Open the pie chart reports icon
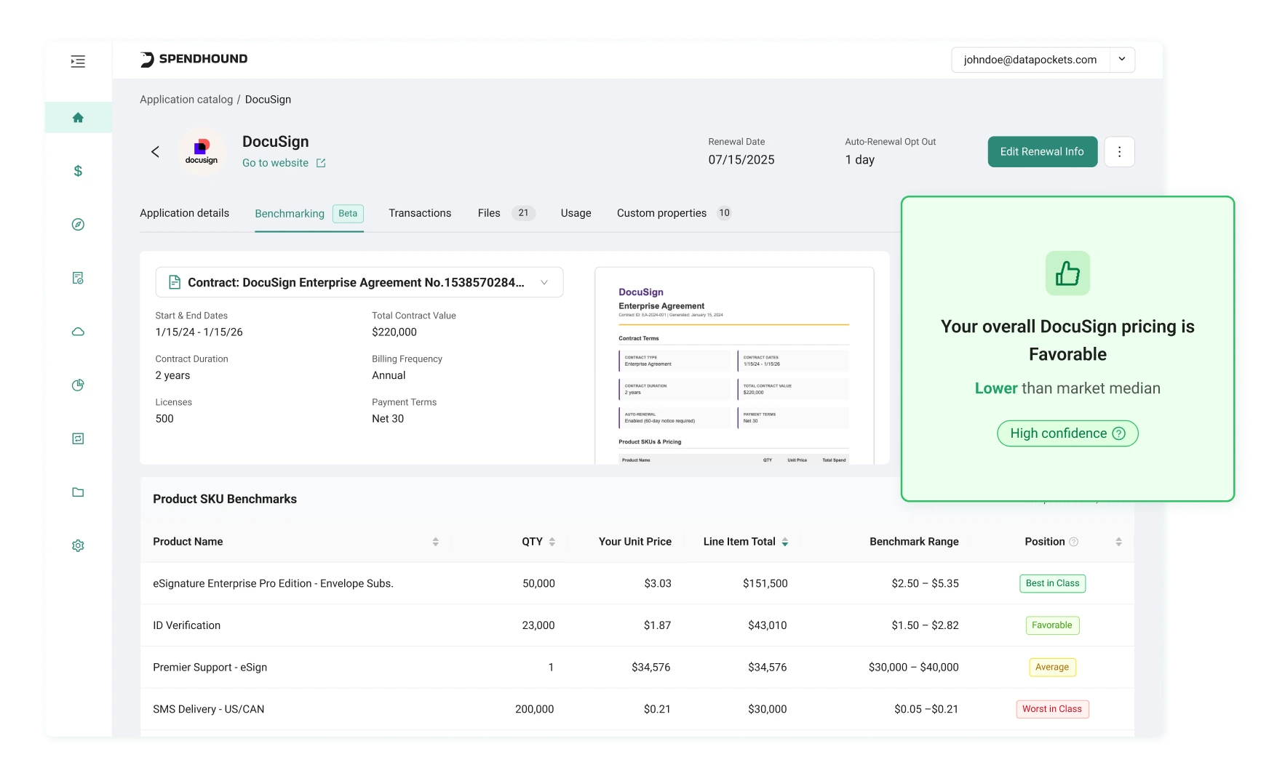Image resolution: width=1285 pixels, height=781 pixels. [x=78, y=385]
